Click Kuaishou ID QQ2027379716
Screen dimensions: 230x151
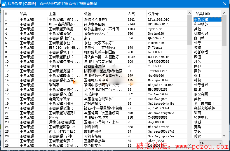tap(158, 57)
